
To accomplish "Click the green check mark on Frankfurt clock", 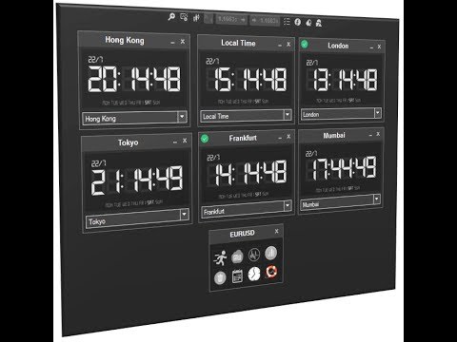I will pyautogui.click(x=205, y=139).
